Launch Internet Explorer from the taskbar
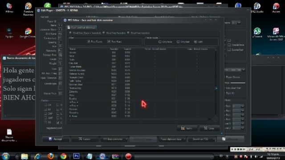This screenshot has height=160, width=285. 37,156
